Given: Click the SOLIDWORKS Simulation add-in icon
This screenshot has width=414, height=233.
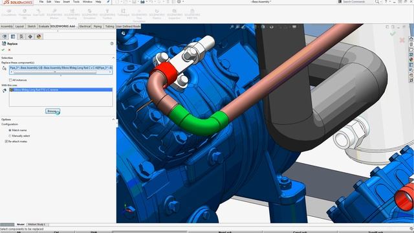Looking at the screenshot, I should pyautogui.click(x=89, y=14).
